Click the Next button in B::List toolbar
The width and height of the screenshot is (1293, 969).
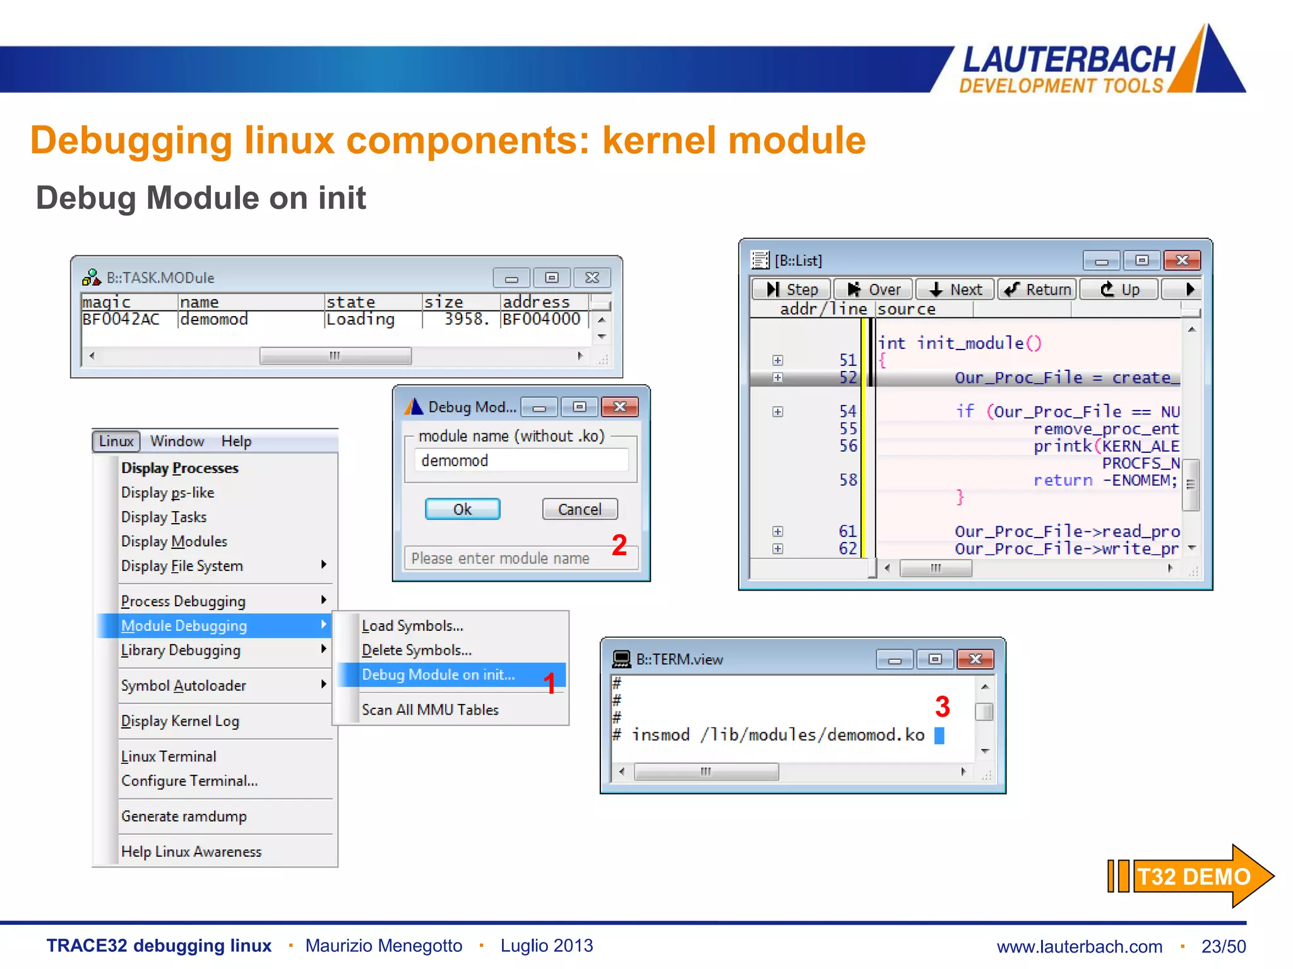[x=955, y=290]
